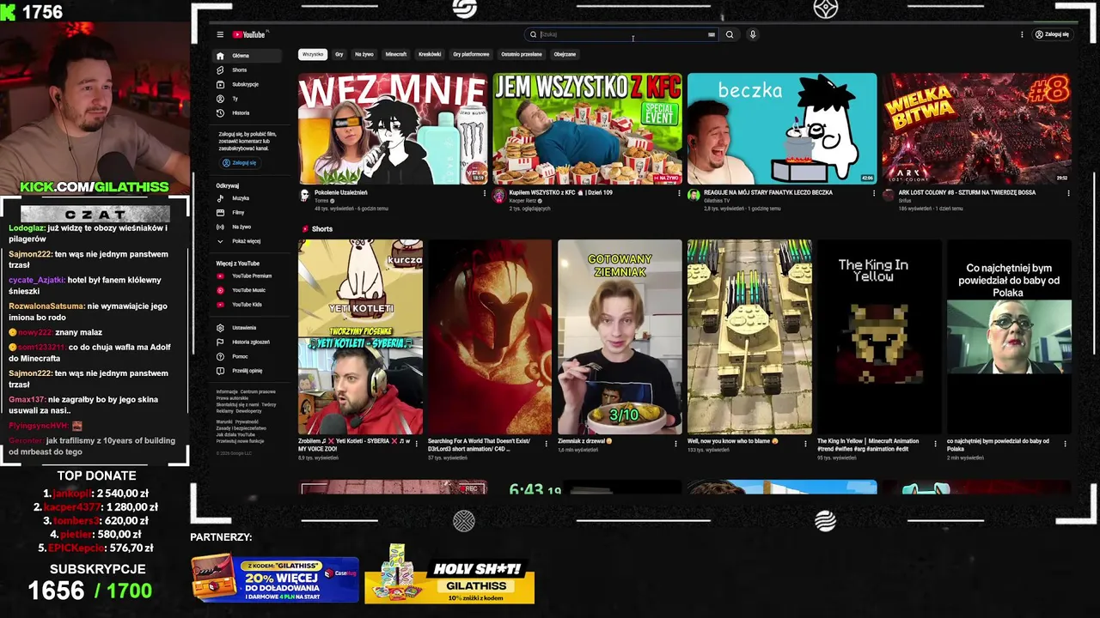This screenshot has width=1100, height=618.
Task: Open Pomoc help in sidebar
Action: (247, 356)
